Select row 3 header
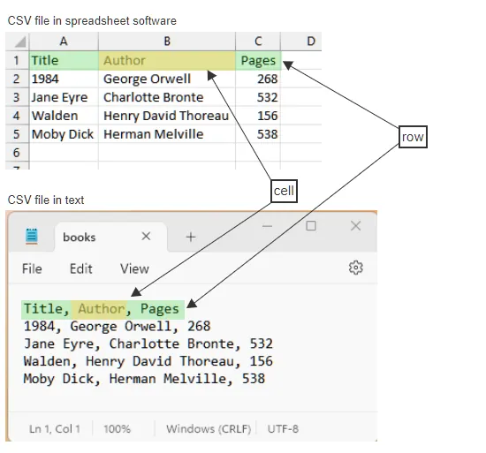Image resolution: width=486 pixels, height=453 pixels. 17,97
